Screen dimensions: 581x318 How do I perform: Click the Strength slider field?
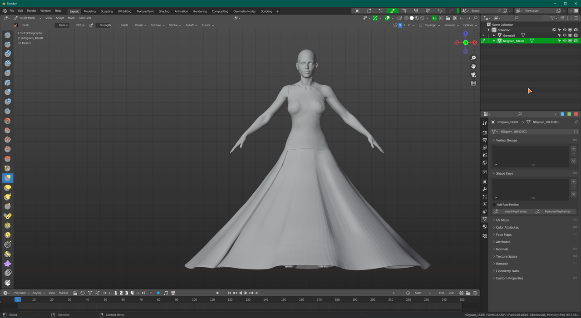click(x=113, y=25)
